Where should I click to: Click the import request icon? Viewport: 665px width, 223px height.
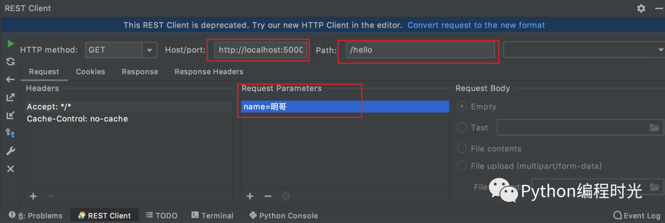[x=10, y=115]
